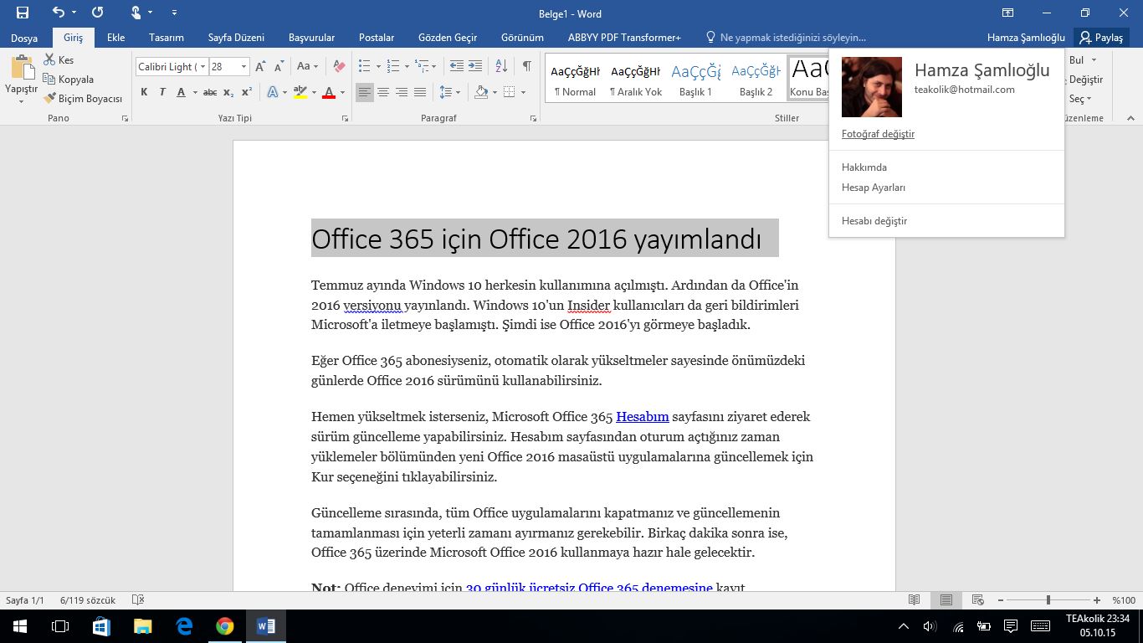The width and height of the screenshot is (1143, 643).
Task: Click the zoom slider handle
Action: tap(1048, 600)
